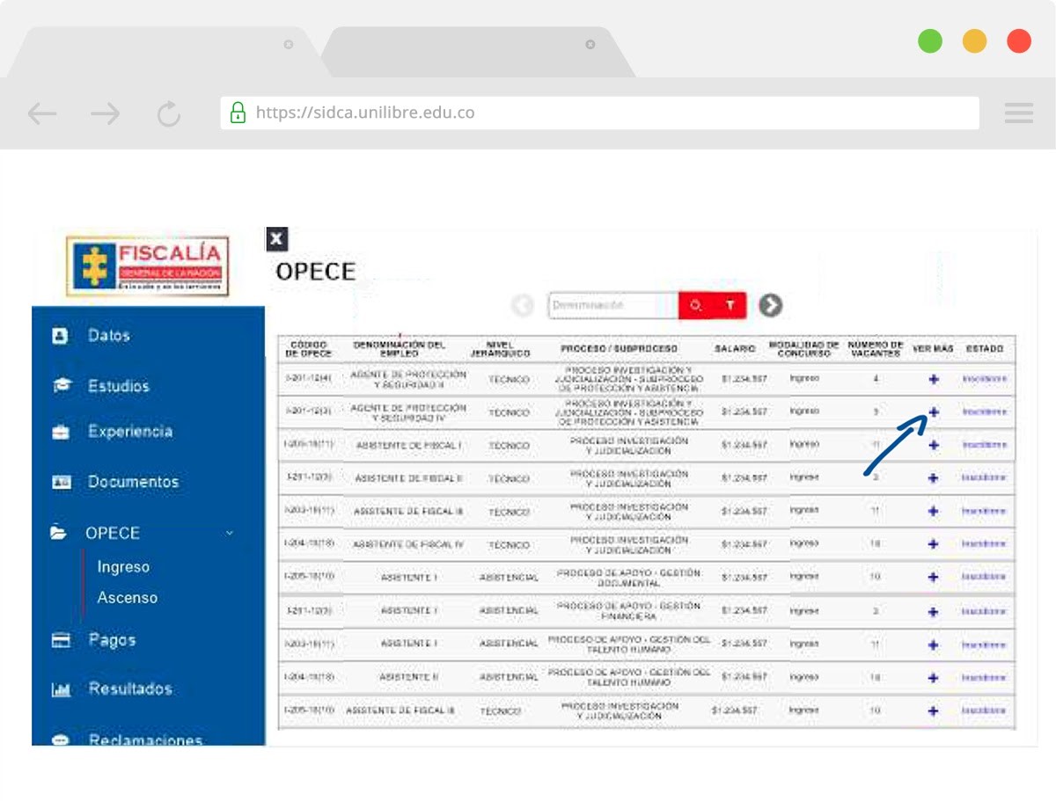This screenshot has width=1056, height=801.
Task: Click the grayed-out previous page arrow
Action: click(523, 305)
